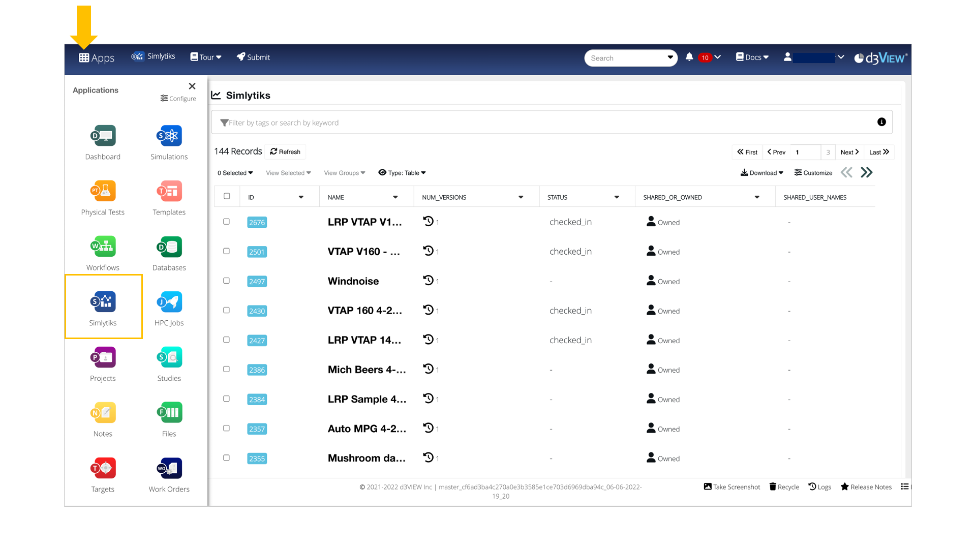Viewport: 976px width, 549px height.
Task: Check the box for record 2384
Action: (x=227, y=399)
